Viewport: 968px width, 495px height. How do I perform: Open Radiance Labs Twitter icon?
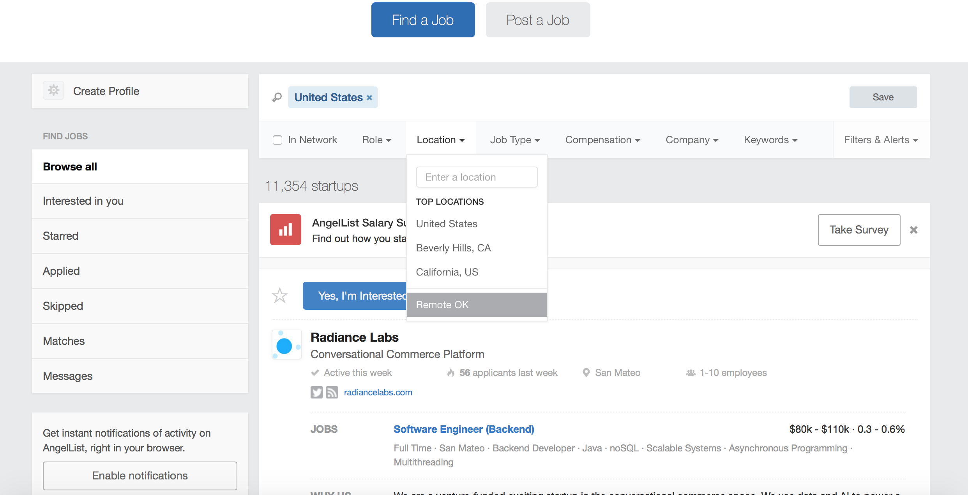pyautogui.click(x=317, y=392)
